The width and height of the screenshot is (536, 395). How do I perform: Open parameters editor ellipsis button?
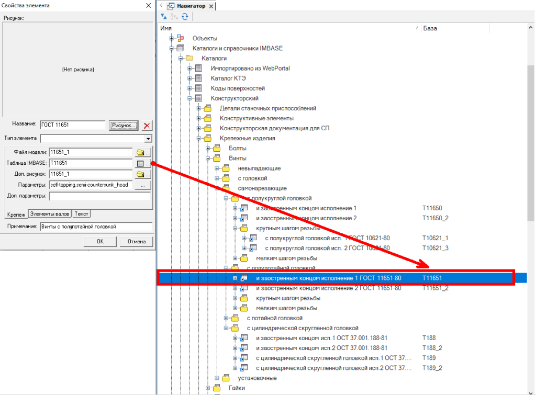click(142, 185)
